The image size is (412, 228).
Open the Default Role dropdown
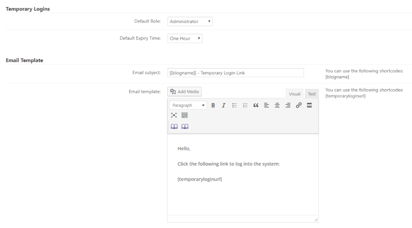(190, 22)
